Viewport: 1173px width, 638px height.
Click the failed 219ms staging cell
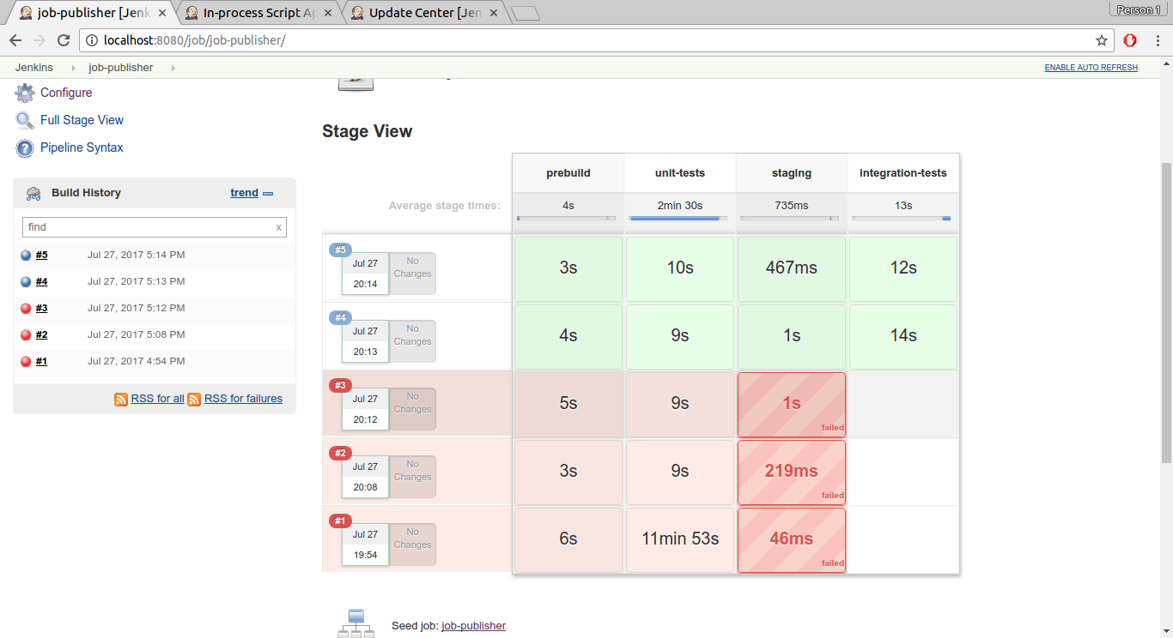point(792,471)
